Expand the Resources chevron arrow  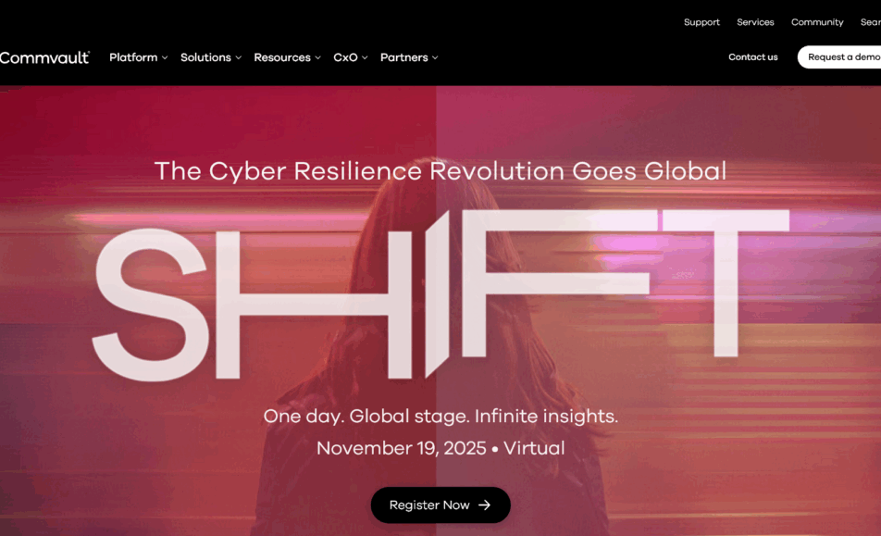(x=318, y=58)
